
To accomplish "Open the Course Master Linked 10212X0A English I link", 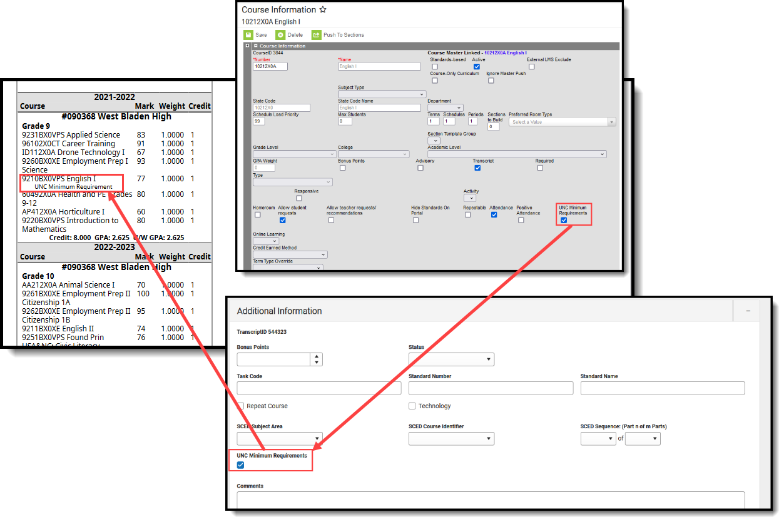I will [x=505, y=53].
